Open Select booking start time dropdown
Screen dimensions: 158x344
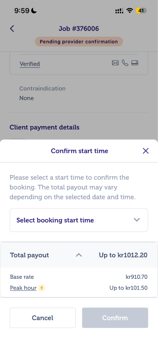point(79,220)
